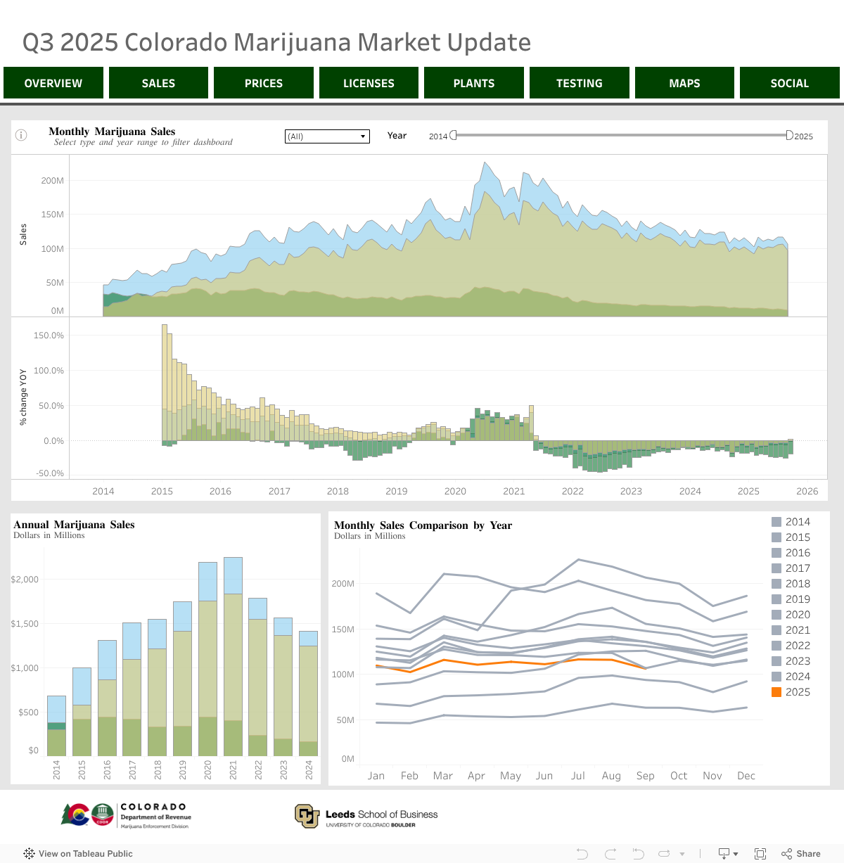Open the SALES tab
The image size is (844, 863).
158,83
